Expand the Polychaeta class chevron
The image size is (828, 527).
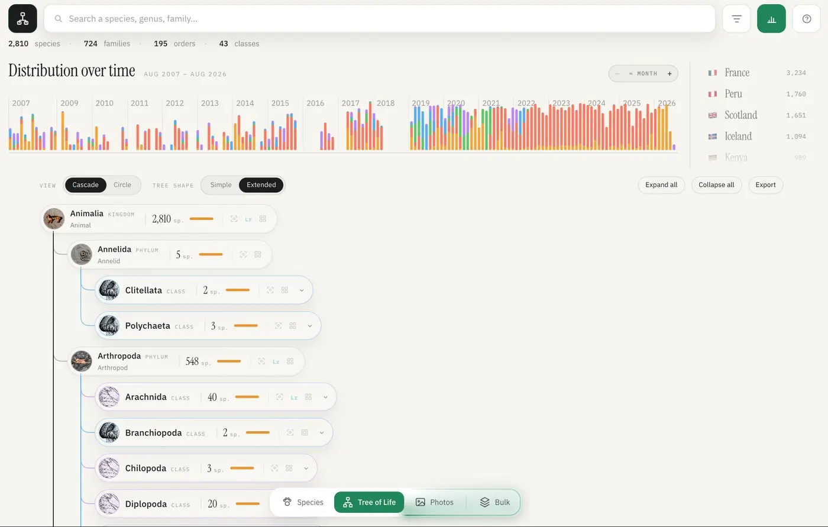pyautogui.click(x=309, y=326)
